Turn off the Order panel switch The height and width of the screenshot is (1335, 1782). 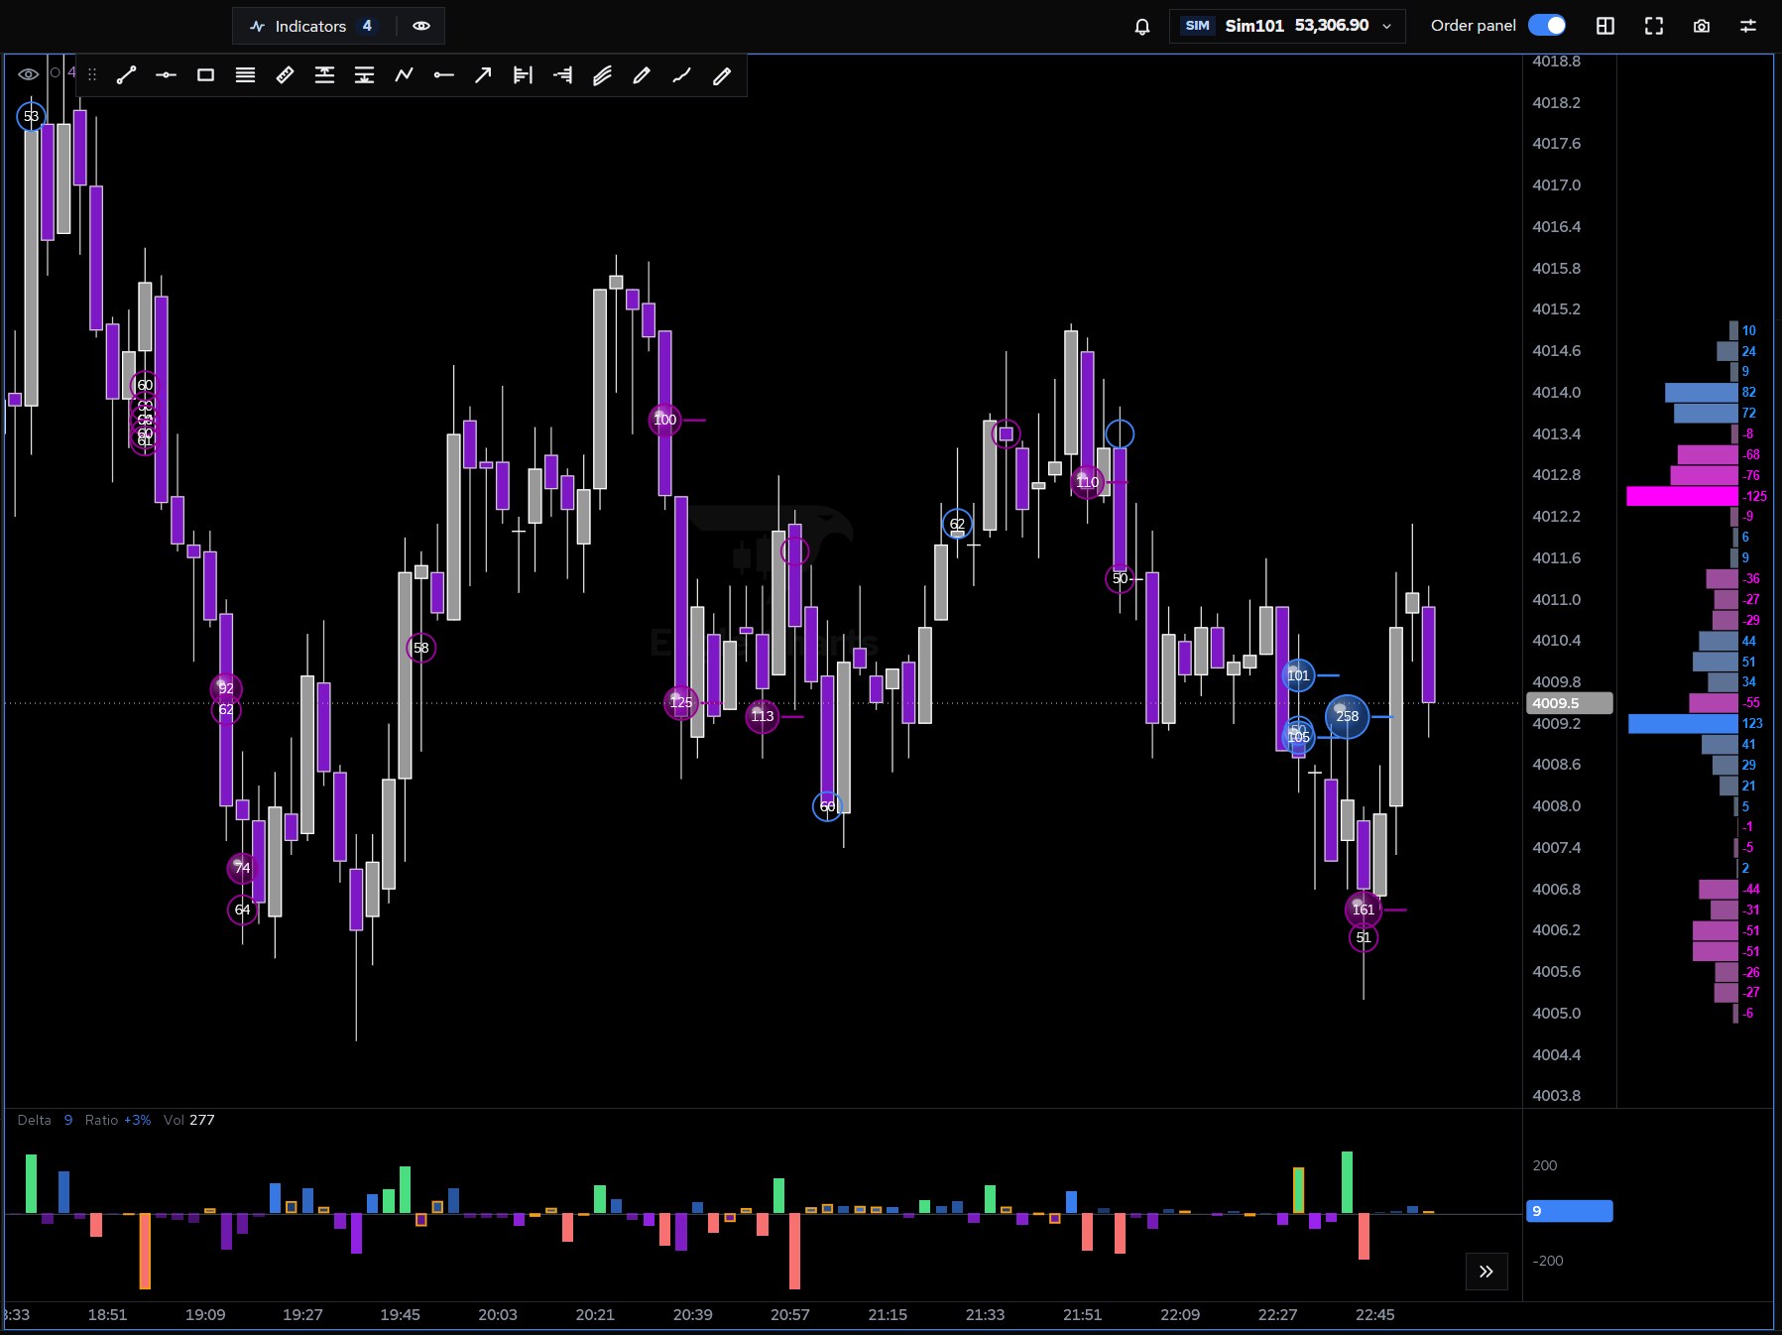click(1547, 25)
